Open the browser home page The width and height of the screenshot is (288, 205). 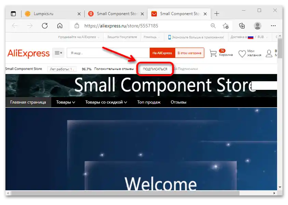click(60, 26)
